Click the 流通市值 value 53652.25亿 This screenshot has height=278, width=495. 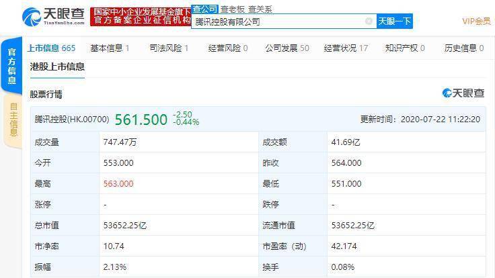353,226
